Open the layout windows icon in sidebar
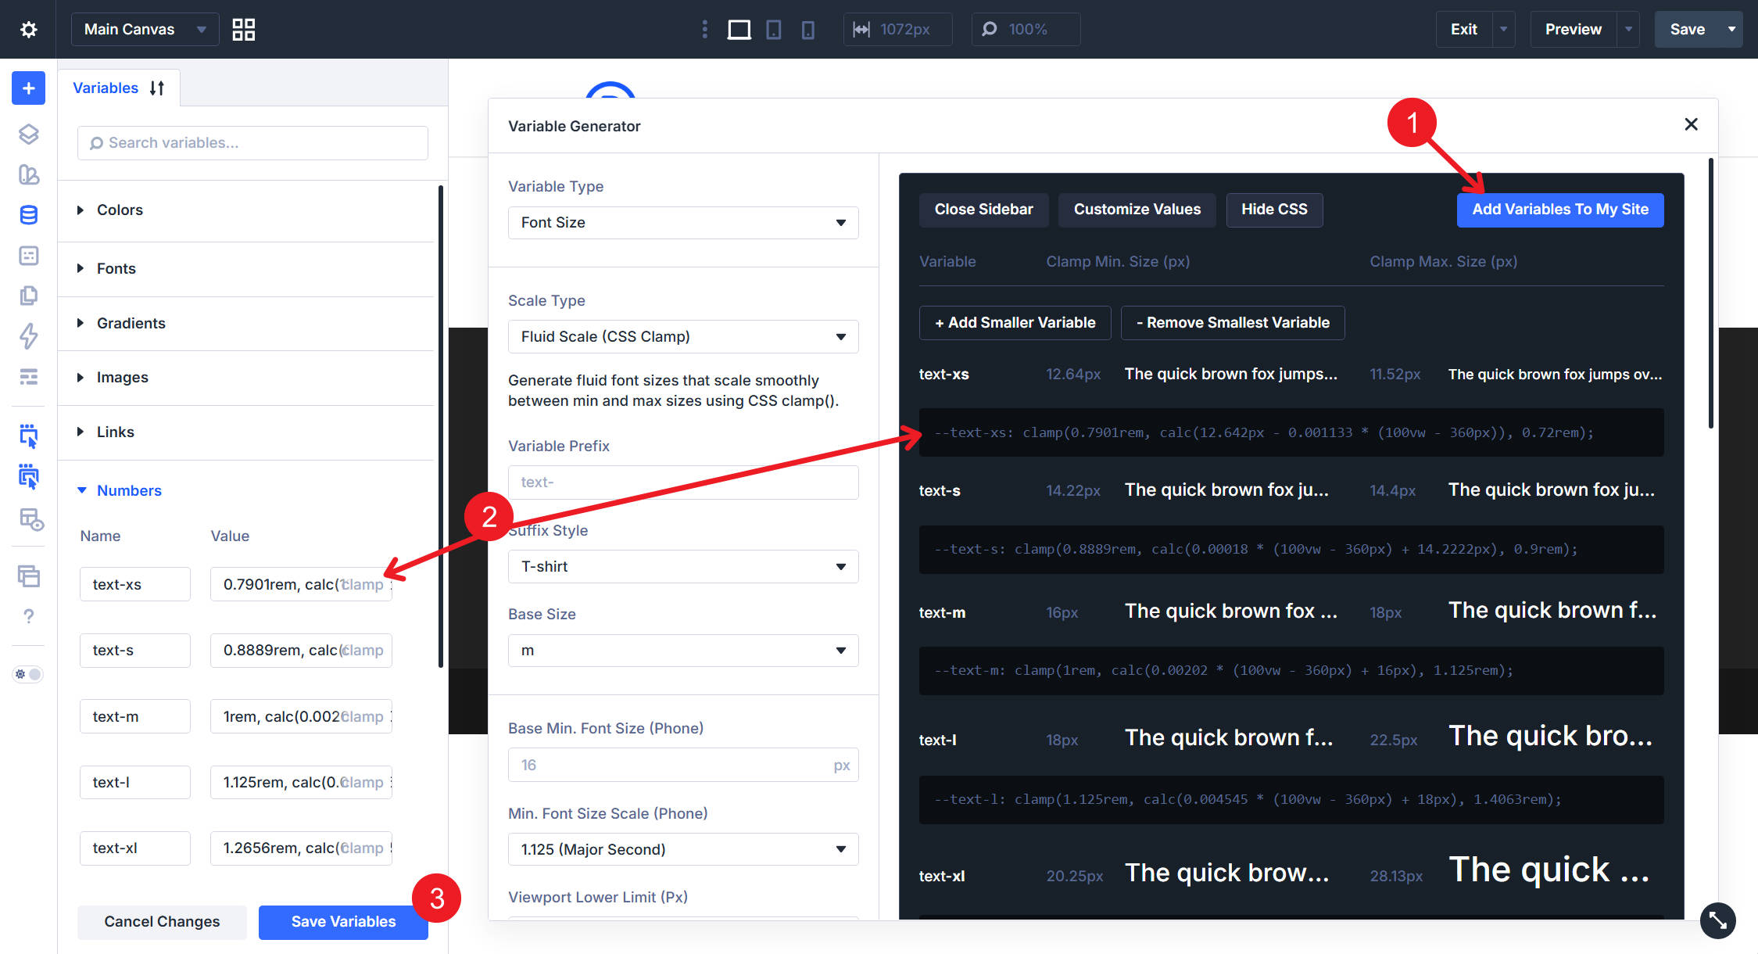1758x954 pixels. [28, 576]
